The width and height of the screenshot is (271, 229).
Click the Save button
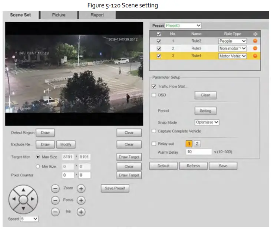click(223, 166)
